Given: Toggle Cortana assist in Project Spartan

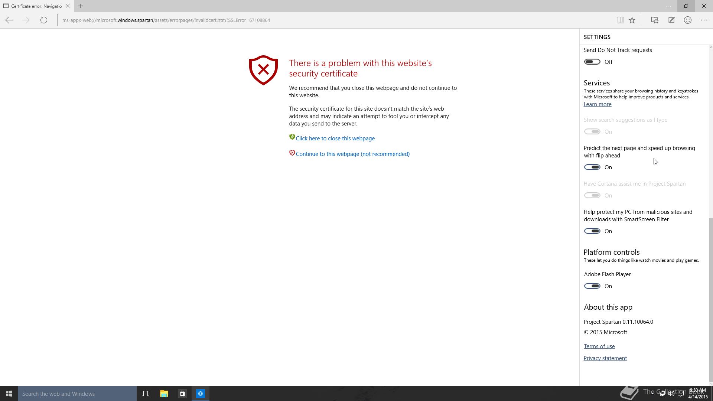Looking at the screenshot, I should click(592, 195).
